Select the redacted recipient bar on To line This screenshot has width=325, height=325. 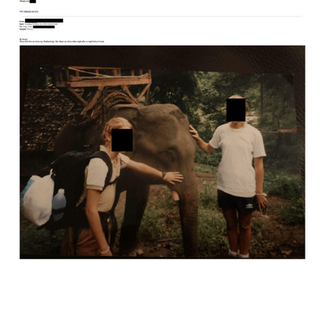(44, 27)
